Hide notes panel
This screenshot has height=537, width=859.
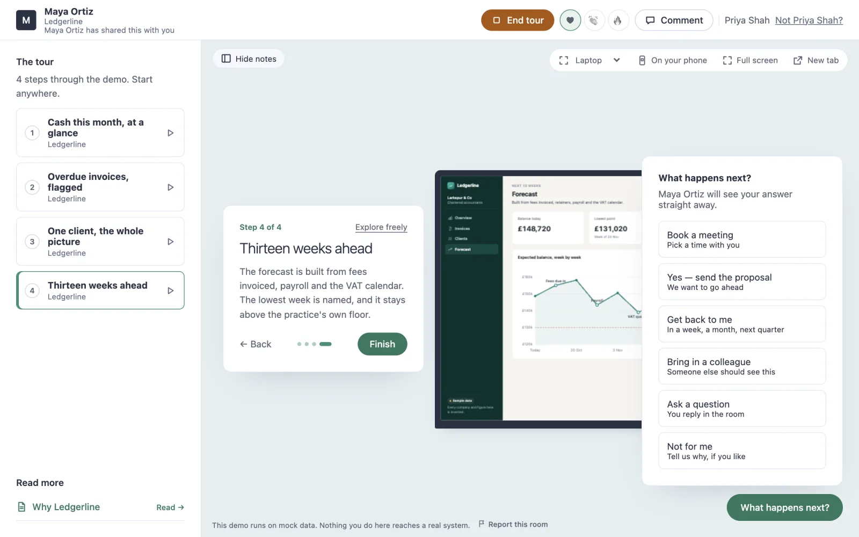point(249,59)
